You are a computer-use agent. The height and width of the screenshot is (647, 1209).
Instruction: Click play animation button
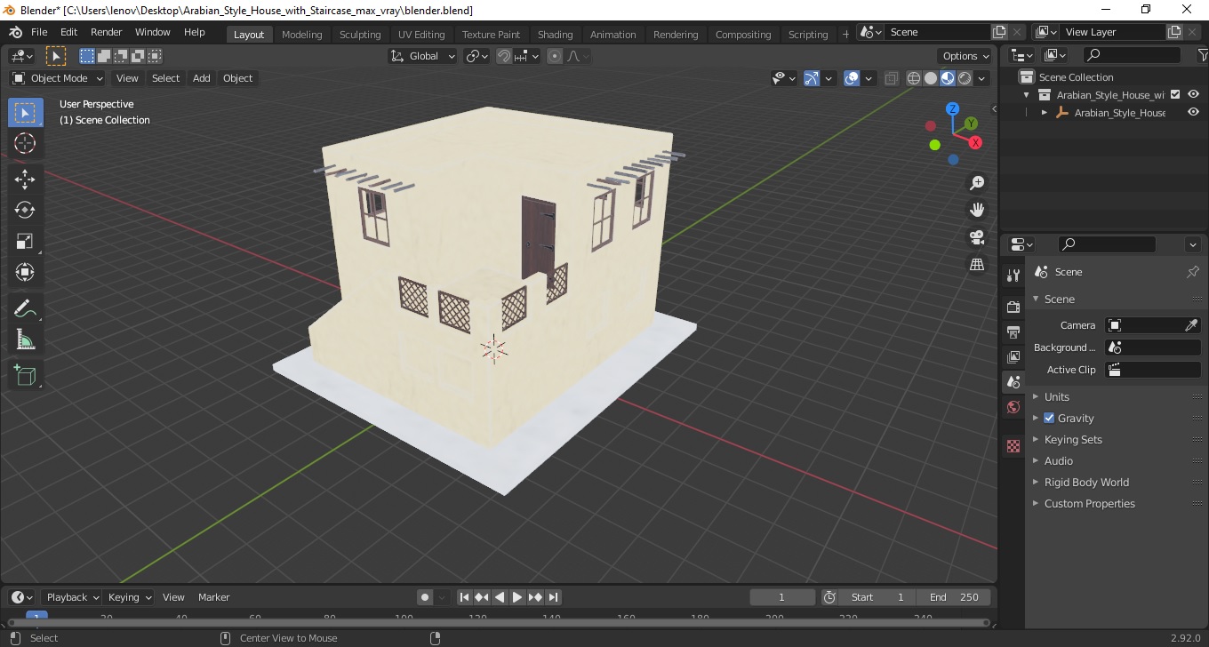517,597
